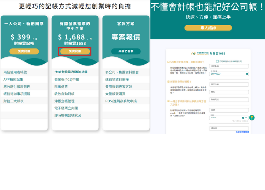
Task: Clear the Z0000003 field with its clear icon
Action: pos(247,74)
